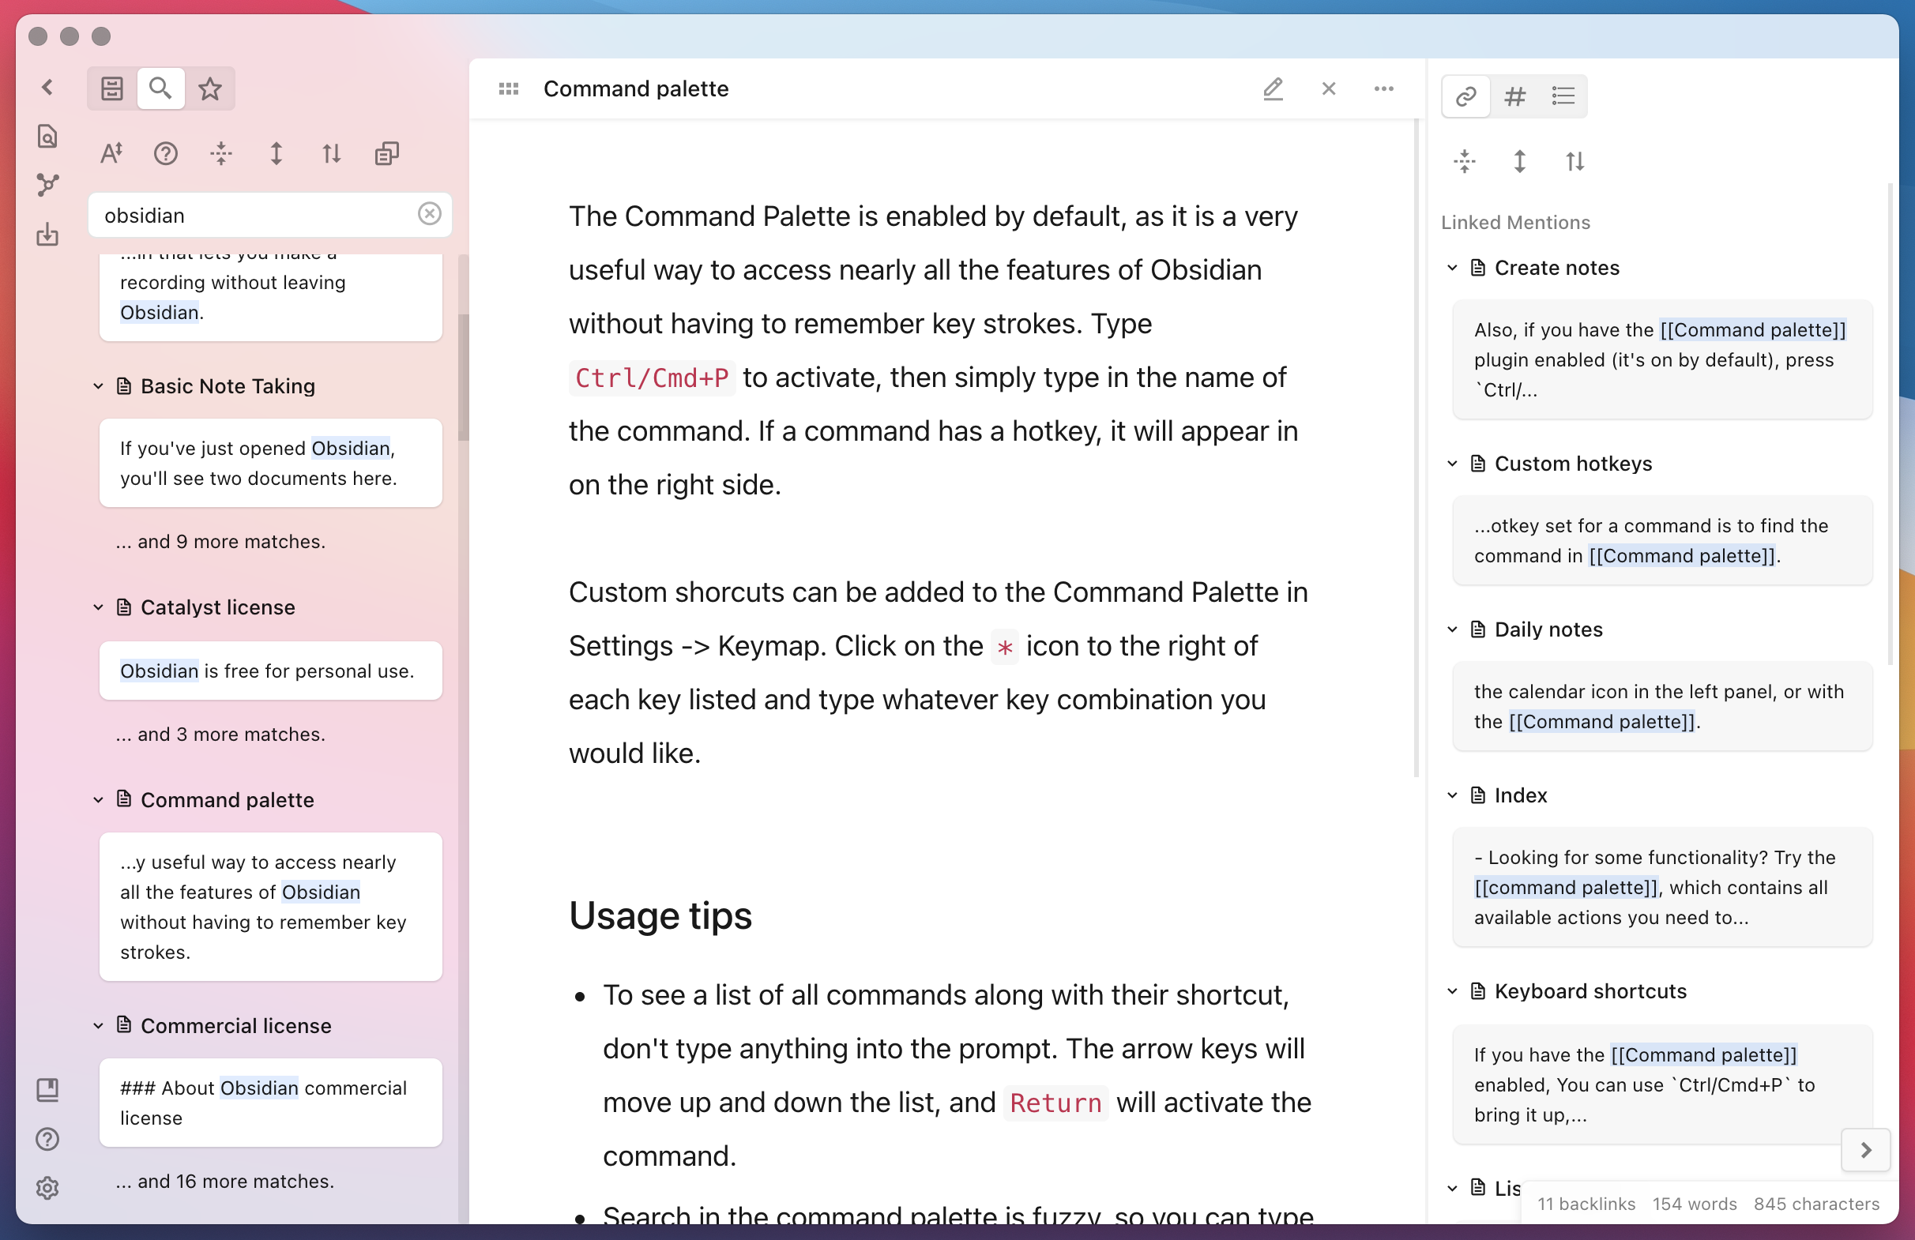Open graph view from the ribbon
The height and width of the screenshot is (1240, 1915).
[x=47, y=185]
